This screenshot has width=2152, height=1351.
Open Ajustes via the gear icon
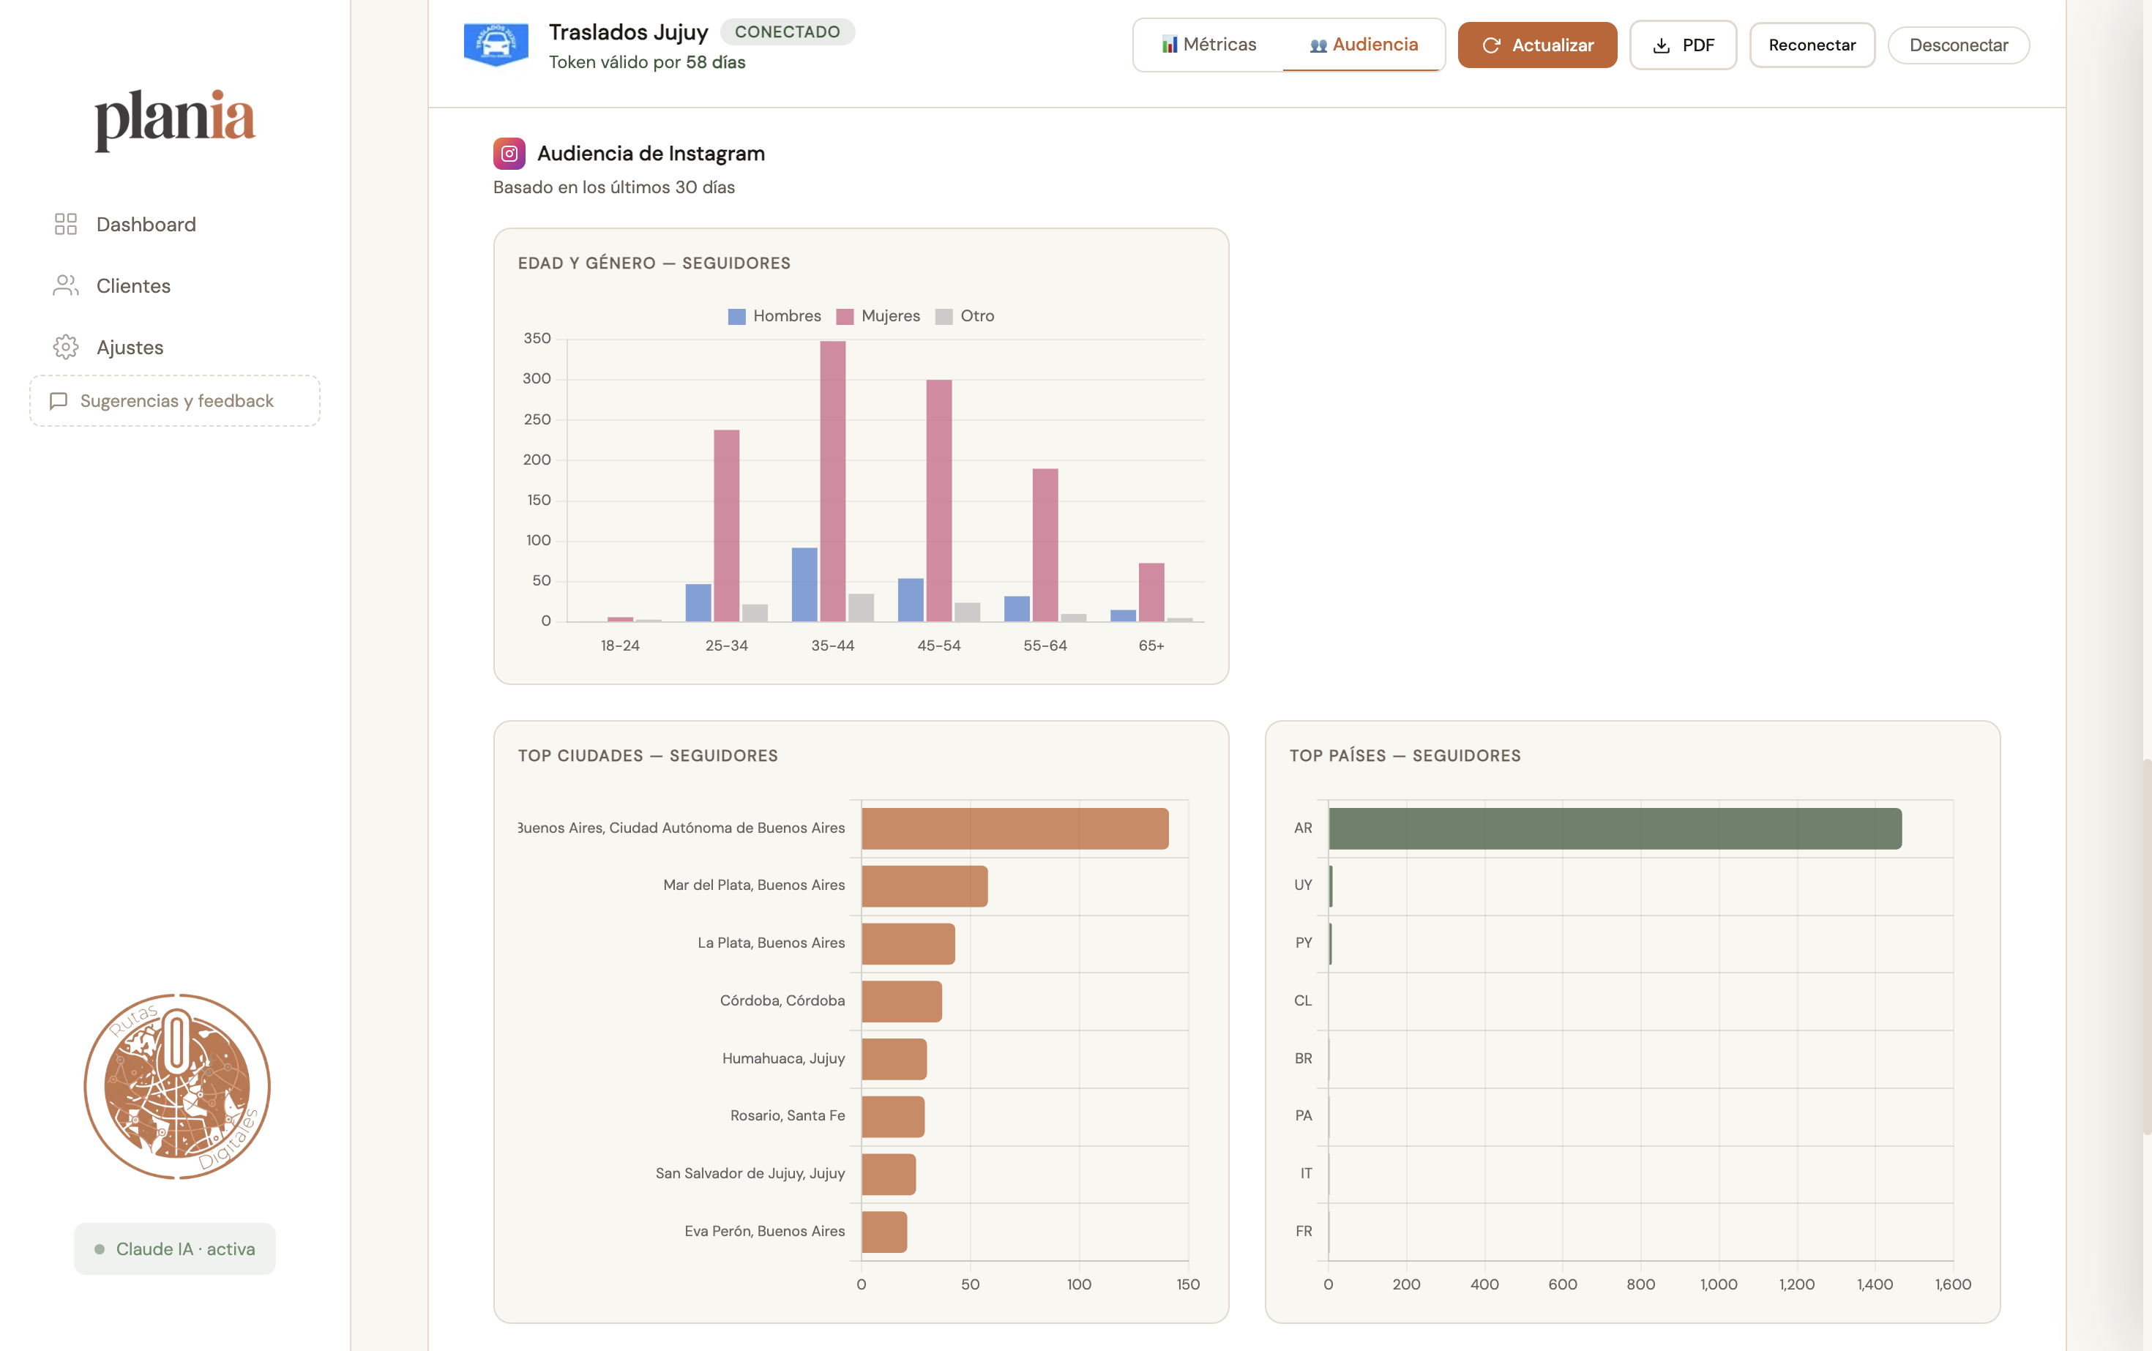tap(65, 347)
